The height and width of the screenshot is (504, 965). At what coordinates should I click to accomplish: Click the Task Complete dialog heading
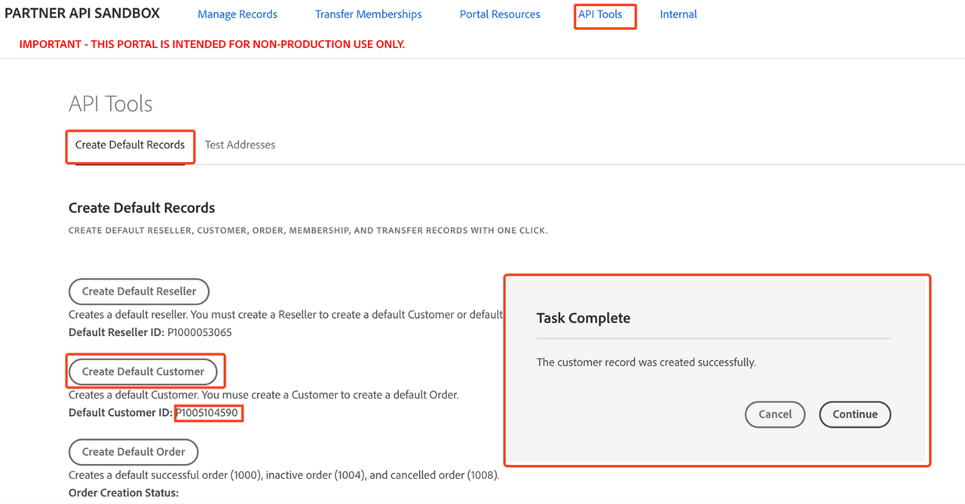(x=583, y=318)
